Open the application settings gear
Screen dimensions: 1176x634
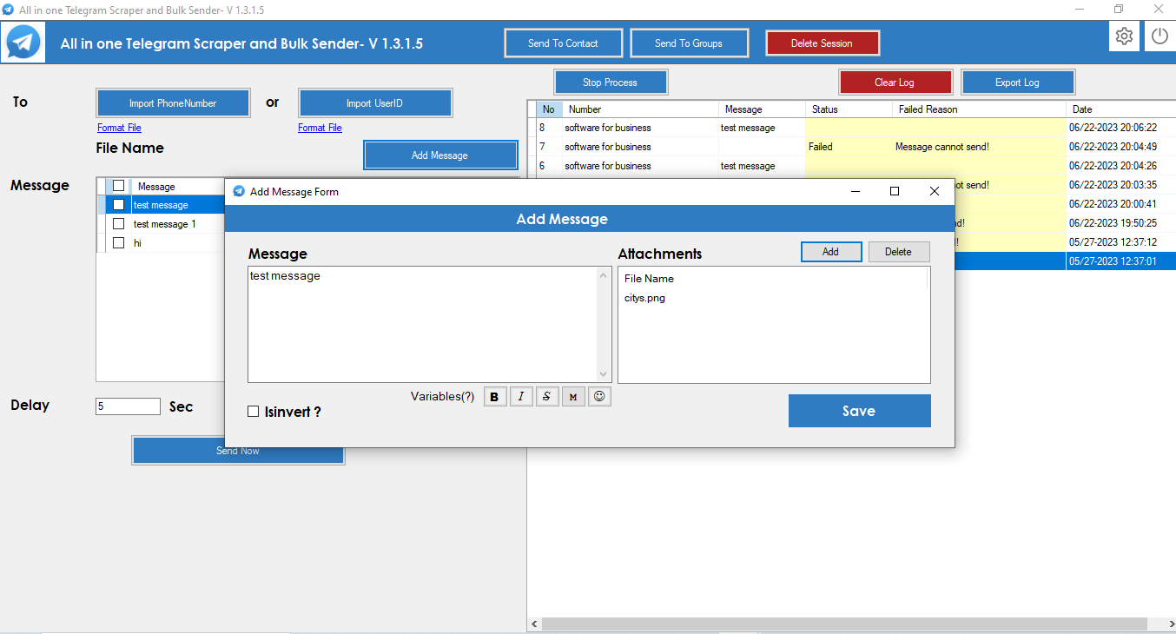tap(1124, 36)
